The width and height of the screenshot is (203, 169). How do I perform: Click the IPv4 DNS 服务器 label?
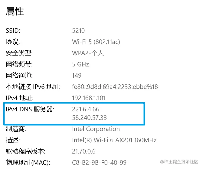coord(30,109)
